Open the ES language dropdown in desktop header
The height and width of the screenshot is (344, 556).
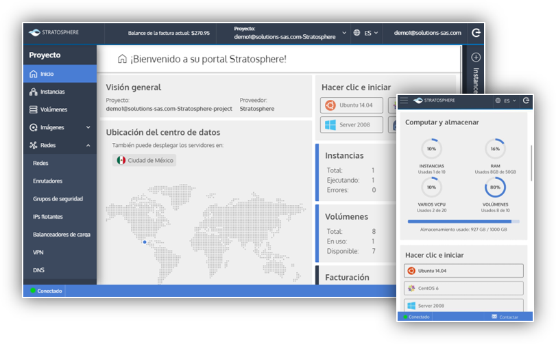click(x=371, y=33)
